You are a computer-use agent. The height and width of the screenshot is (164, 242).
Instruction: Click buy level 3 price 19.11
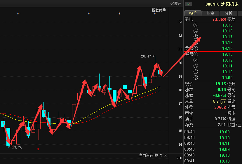point(227,66)
